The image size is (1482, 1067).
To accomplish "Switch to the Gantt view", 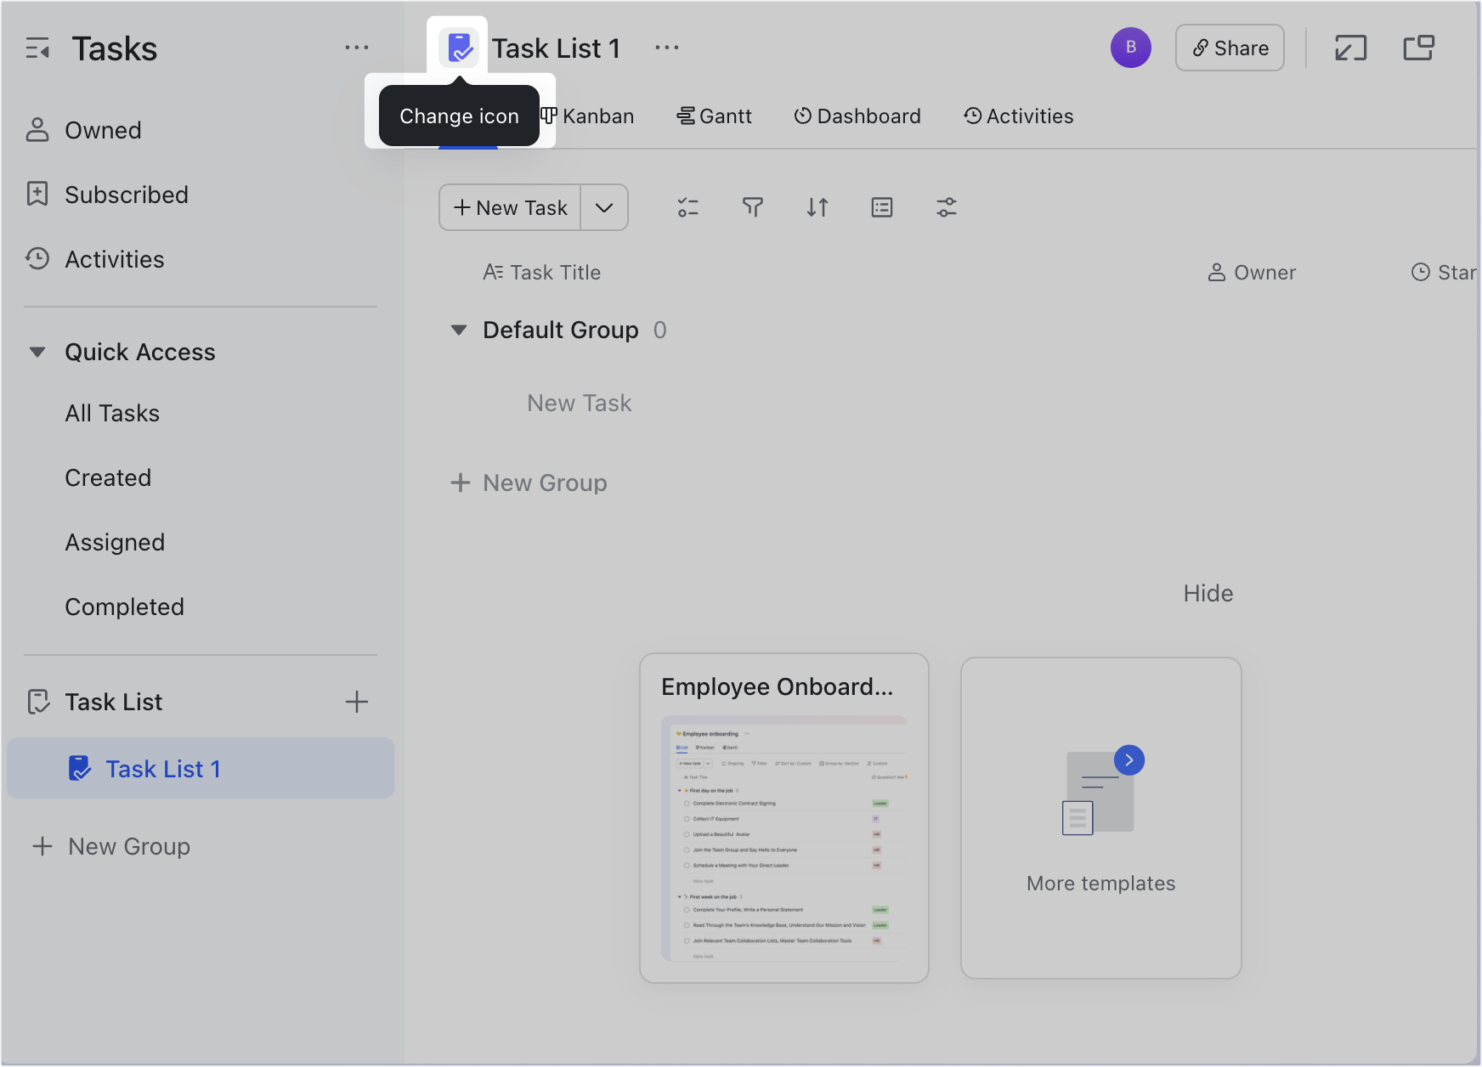I will 715,116.
